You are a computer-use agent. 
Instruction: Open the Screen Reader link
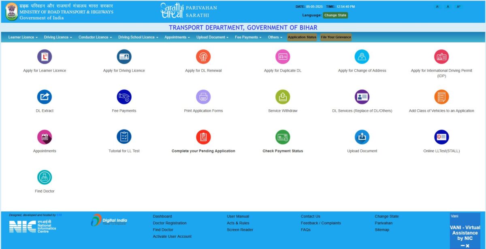(x=240, y=230)
